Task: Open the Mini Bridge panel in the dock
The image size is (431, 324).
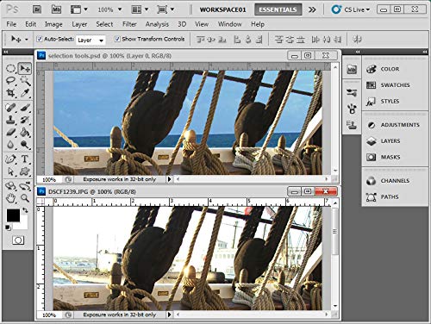Action: (x=352, y=69)
